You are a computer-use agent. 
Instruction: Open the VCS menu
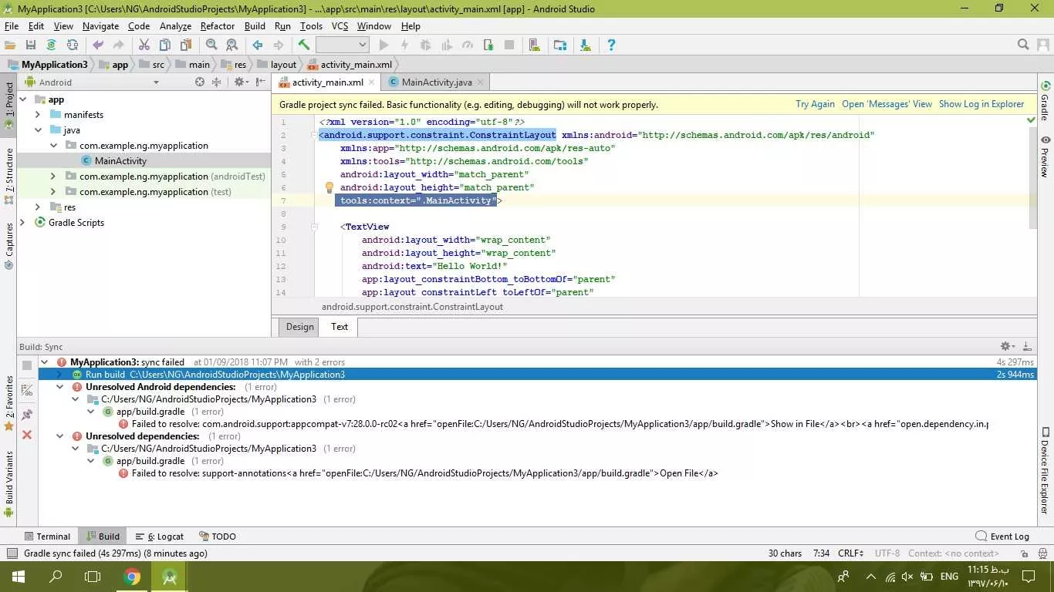(x=340, y=26)
